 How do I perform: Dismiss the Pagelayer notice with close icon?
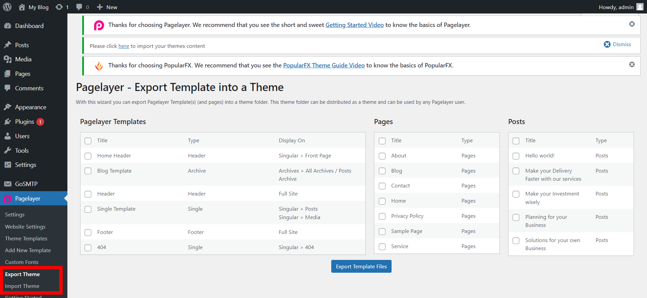pos(632,24)
